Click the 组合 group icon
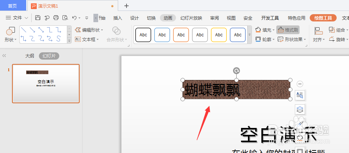Viewport: 349px width, 153px height. [332, 30]
